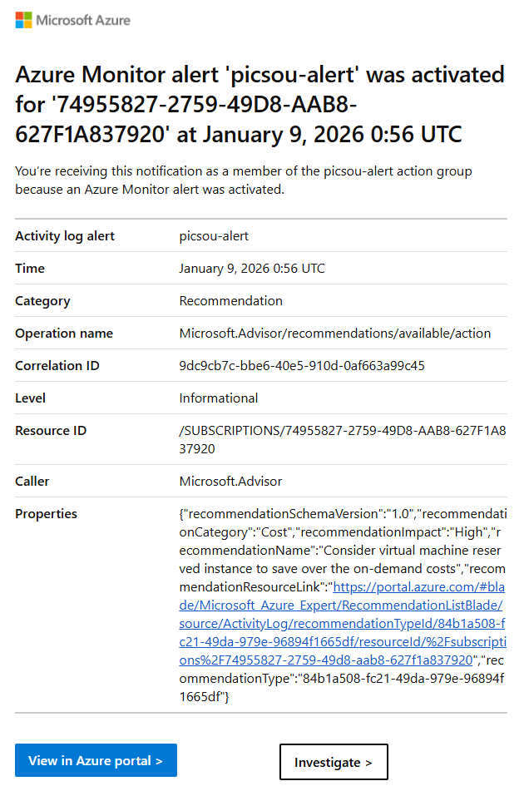Click the Operation name row label
The width and height of the screenshot is (524, 786).
(x=64, y=334)
